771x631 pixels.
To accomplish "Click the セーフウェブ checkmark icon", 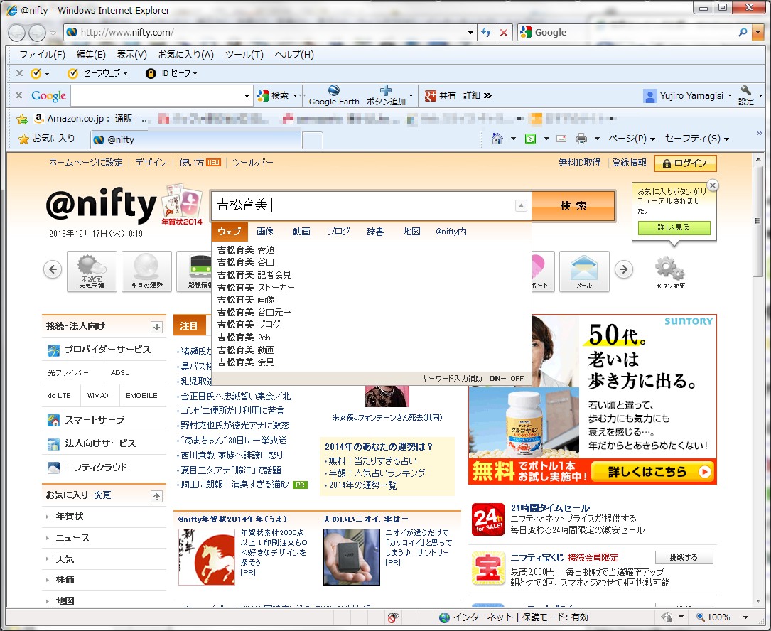I will coord(72,73).
